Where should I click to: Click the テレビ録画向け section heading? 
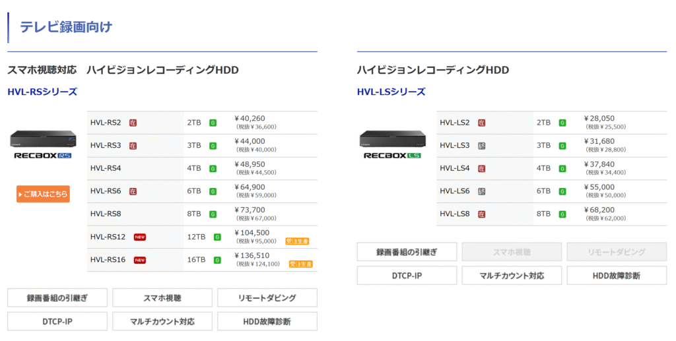(66, 26)
